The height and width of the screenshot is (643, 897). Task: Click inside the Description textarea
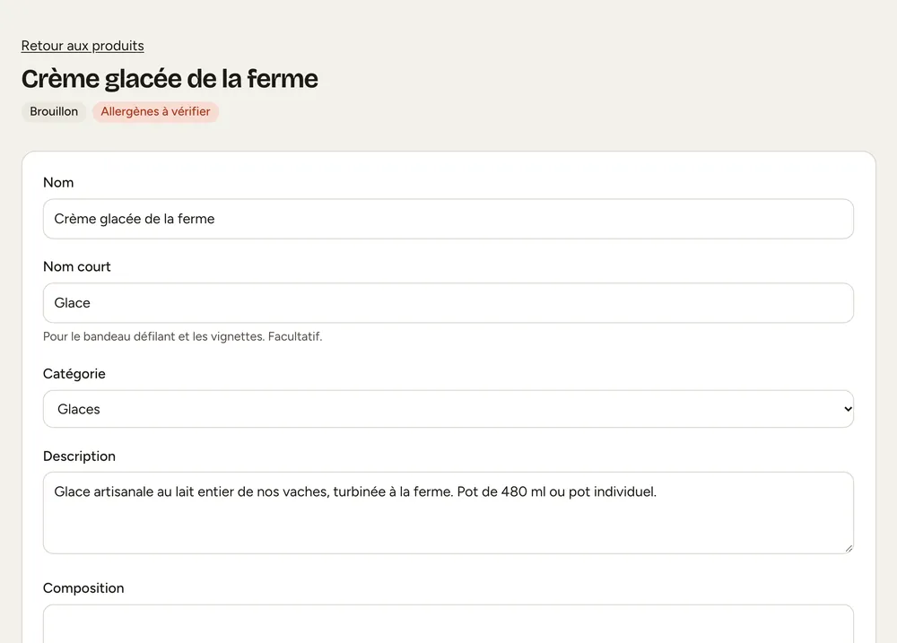tap(448, 513)
